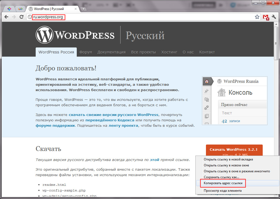Click the WordPress logo in the header
Viewport: 280px width, 199px height.
(x=75, y=35)
